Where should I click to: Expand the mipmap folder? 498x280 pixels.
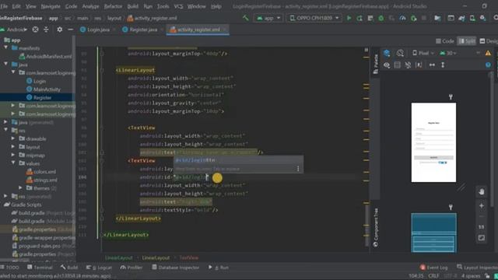tap(13, 156)
